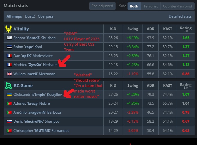Open Robin 'ropz' Kool player profile
The width and height of the screenshot is (197, 145).
[28, 47]
